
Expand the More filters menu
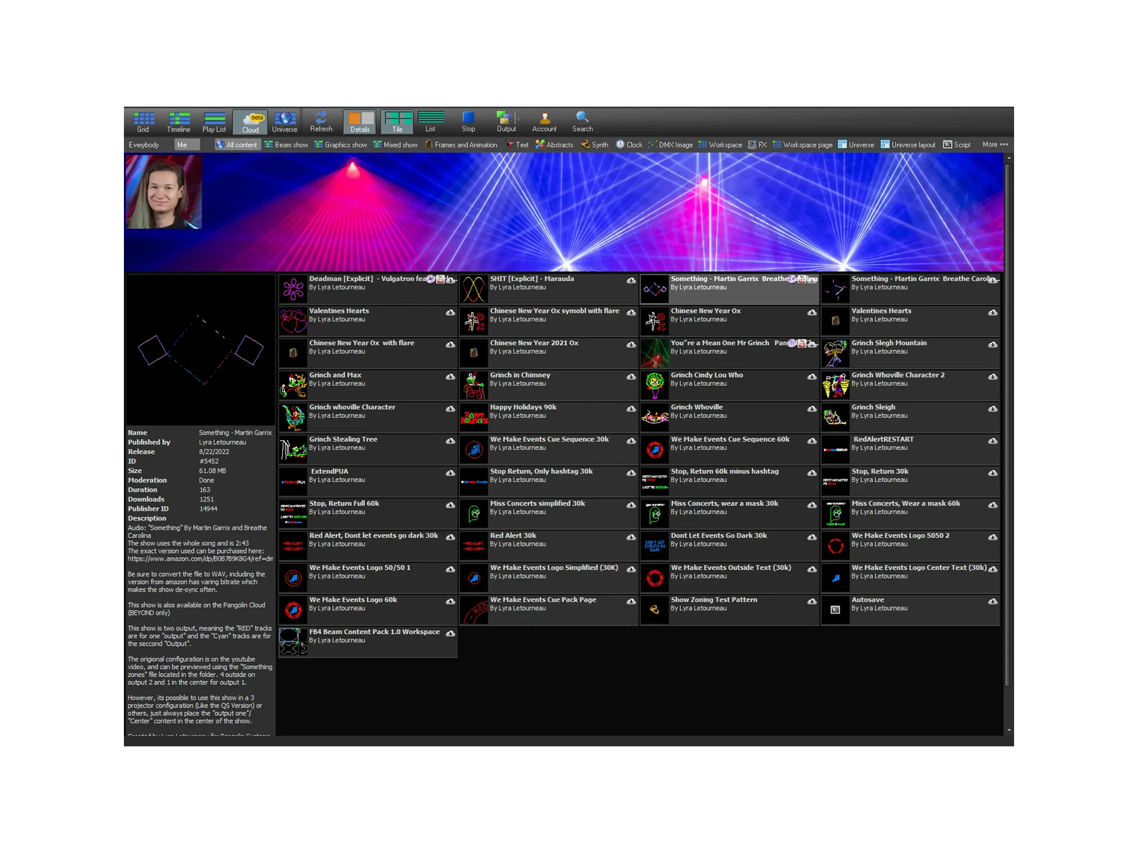(x=995, y=144)
